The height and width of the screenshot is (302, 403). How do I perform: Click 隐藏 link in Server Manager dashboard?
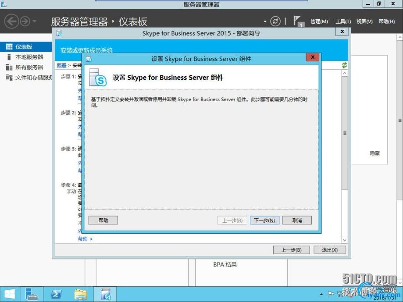[x=375, y=153]
